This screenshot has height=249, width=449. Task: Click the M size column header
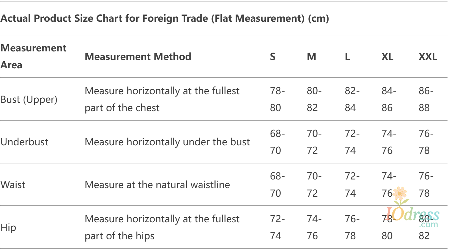pos(311,56)
